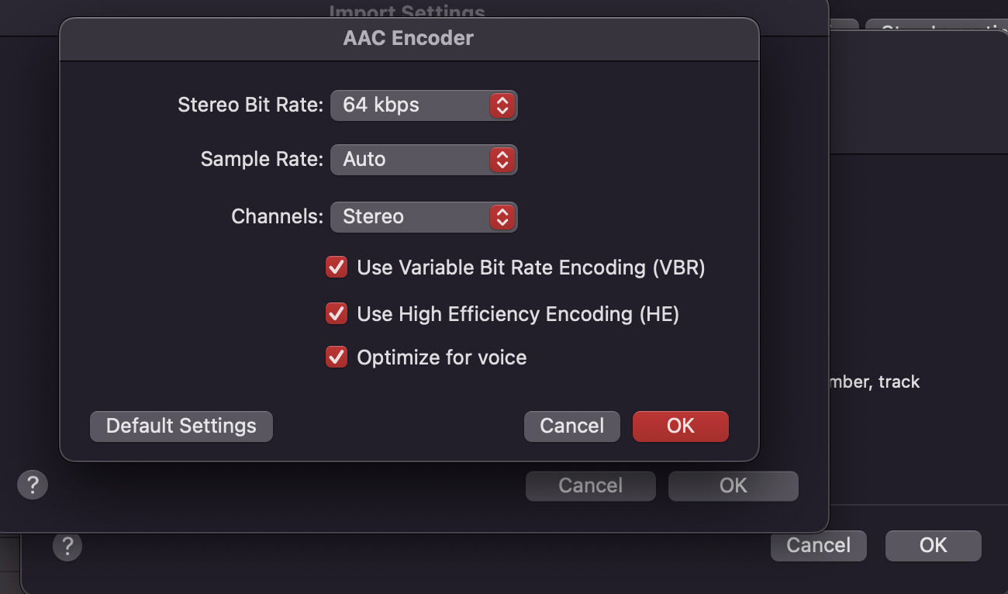1008x594 pixels.
Task: Turn off Optimize for voice checkbox
Action: click(x=337, y=357)
